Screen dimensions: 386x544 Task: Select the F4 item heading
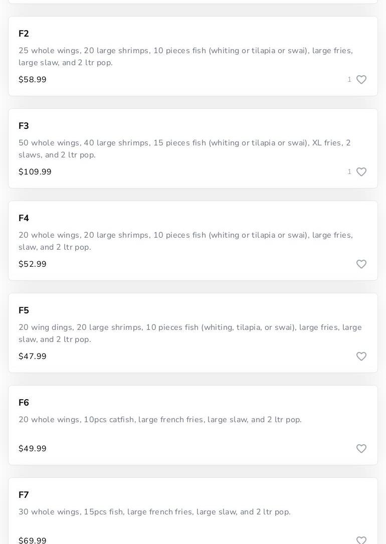pyautogui.click(x=24, y=218)
